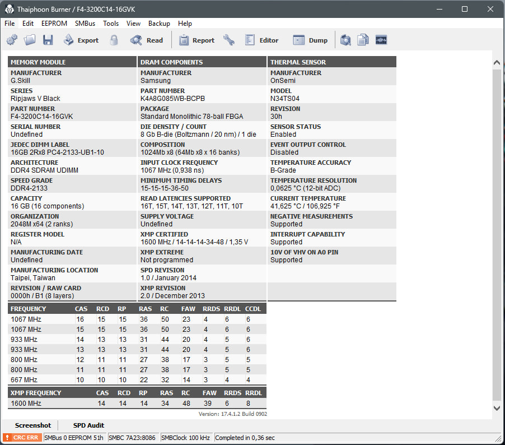Open the Editor toolbar button

point(261,40)
